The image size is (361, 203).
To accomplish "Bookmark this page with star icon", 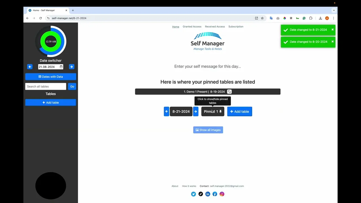I will pos(262,18).
